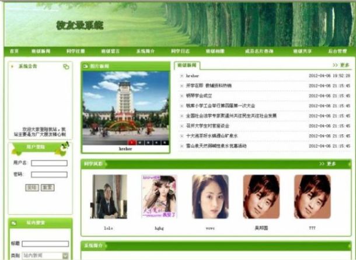
Task: Open the 吴邦国 classmate photo
Action: pyautogui.click(x=261, y=197)
